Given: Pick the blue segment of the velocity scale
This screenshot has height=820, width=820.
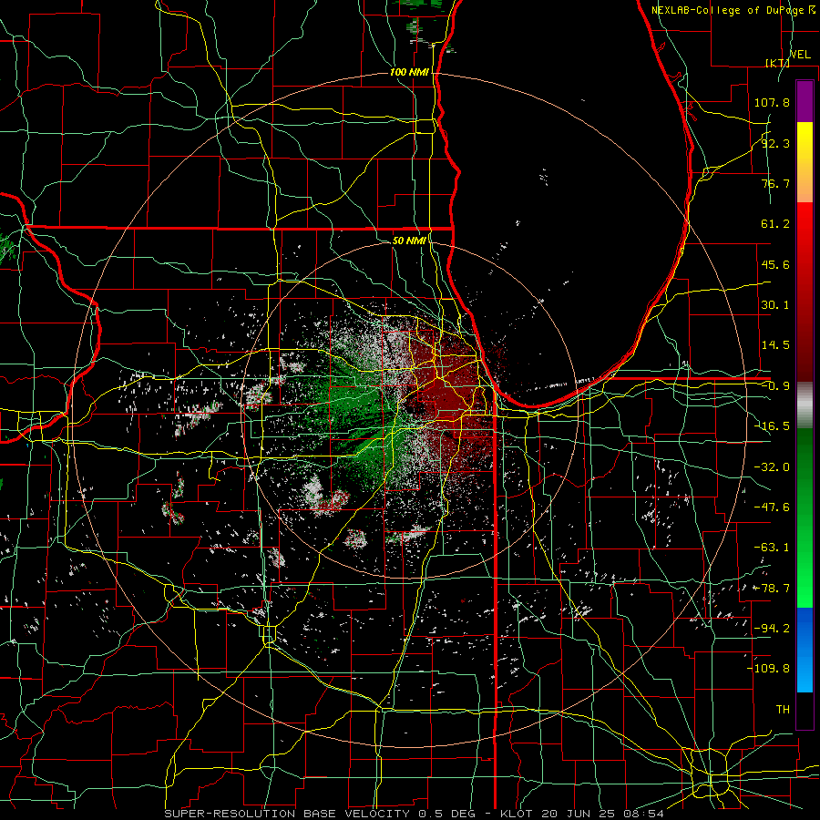Looking at the screenshot, I should (805, 650).
